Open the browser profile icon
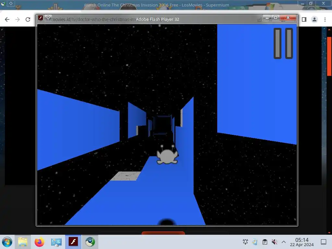This screenshot has width=332, height=249. point(314,19)
